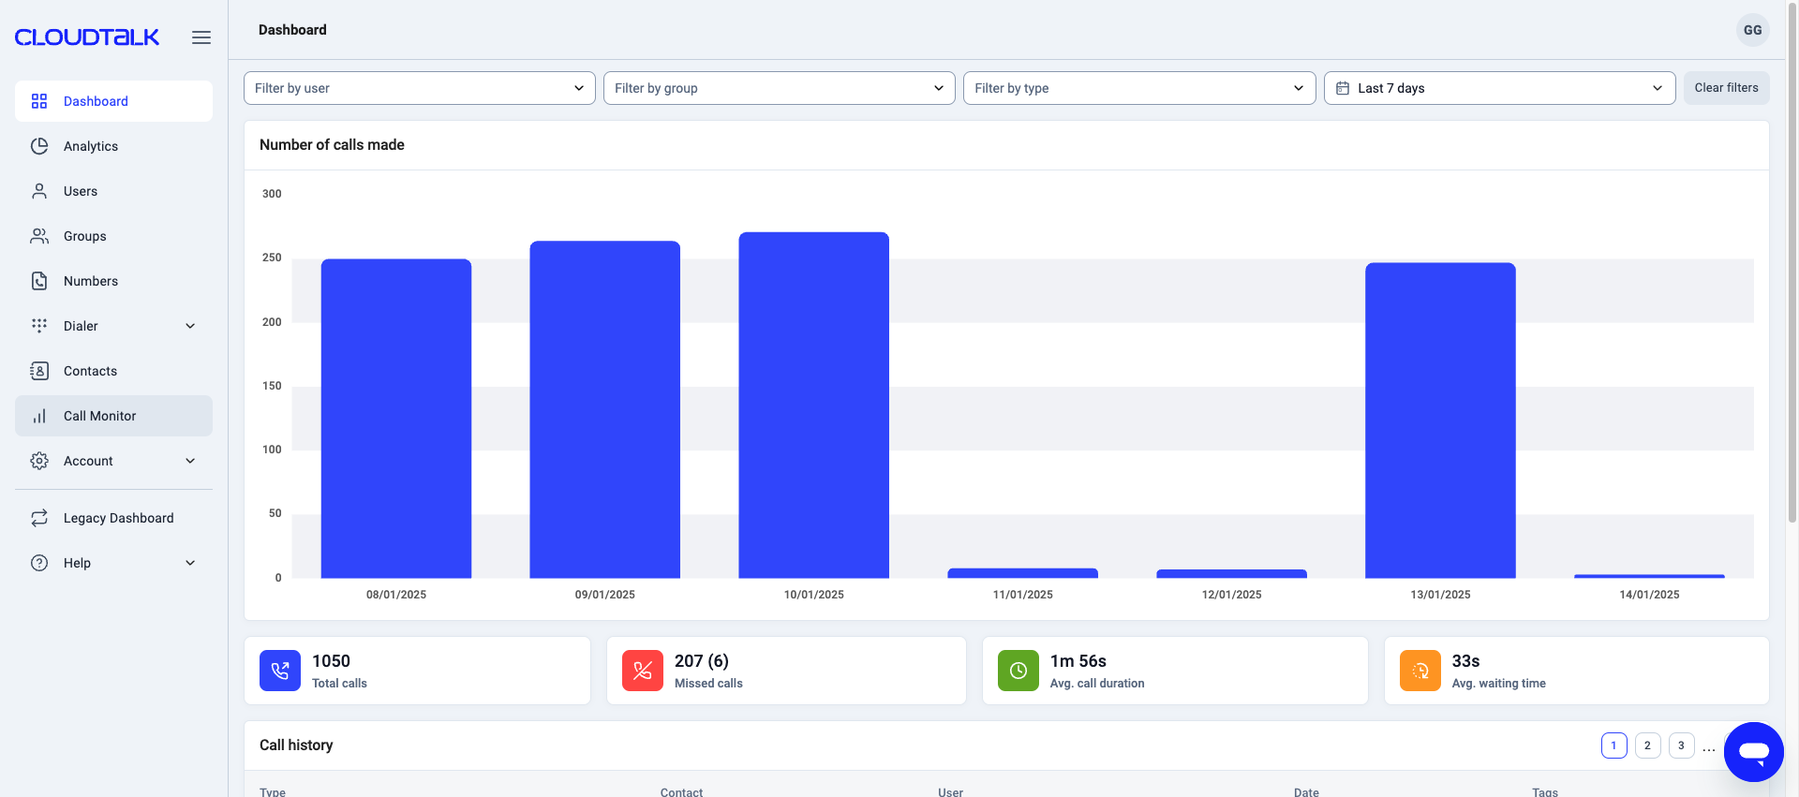1799x797 pixels.
Task: Open the Last 7 days date dropdown
Action: tap(1500, 88)
